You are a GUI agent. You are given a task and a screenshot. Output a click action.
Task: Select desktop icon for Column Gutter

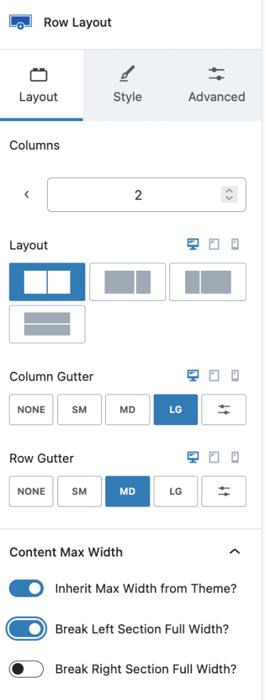pos(193,376)
